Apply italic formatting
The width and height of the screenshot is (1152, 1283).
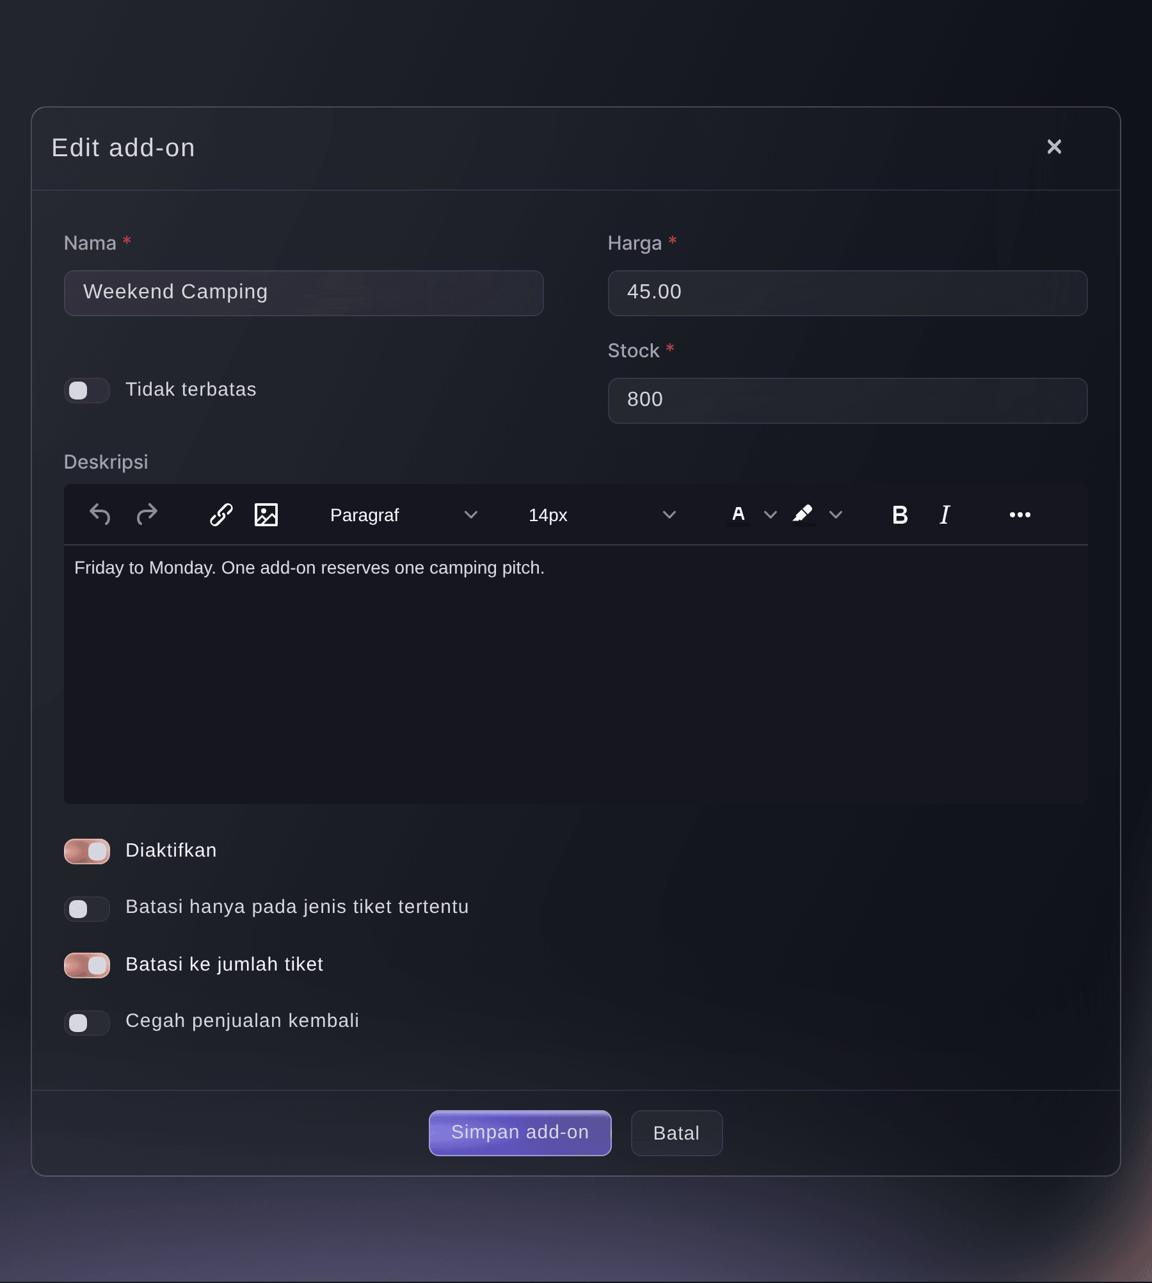[x=945, y=515]
